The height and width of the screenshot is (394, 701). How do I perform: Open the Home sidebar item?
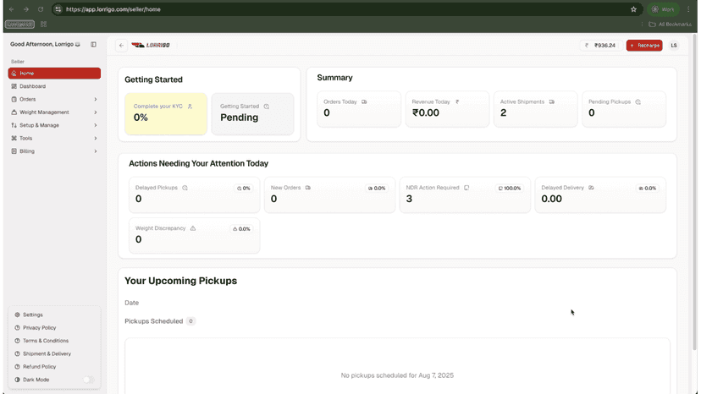(54, 74)
